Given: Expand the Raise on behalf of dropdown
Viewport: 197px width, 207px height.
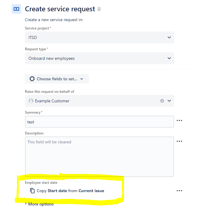Looking at the screenshot, I should (x=169, y=101).
